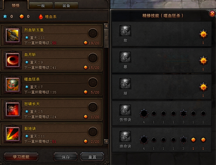Toggle round slot on 裂地诀 row
This screenshot has width=216, height=165.
pos(93,132)
